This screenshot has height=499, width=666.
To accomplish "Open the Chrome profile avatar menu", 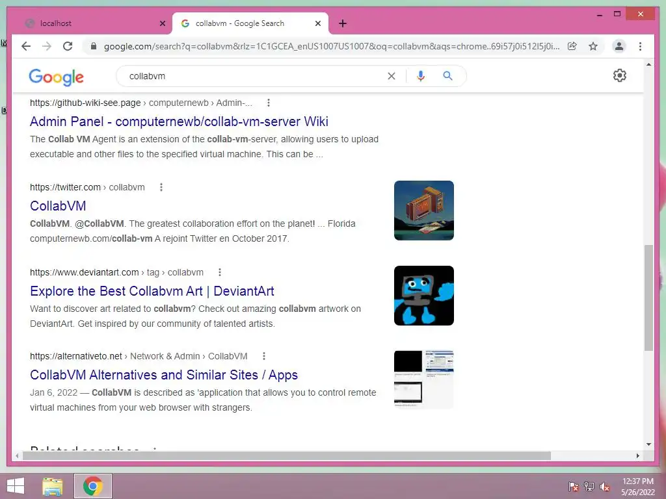I will tap(619, 46).
